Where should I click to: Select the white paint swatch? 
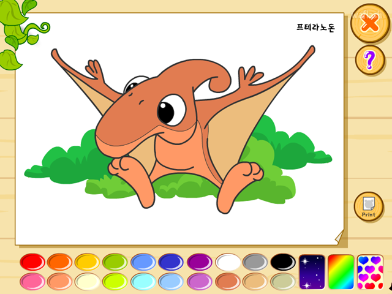(x=228, y=262)
